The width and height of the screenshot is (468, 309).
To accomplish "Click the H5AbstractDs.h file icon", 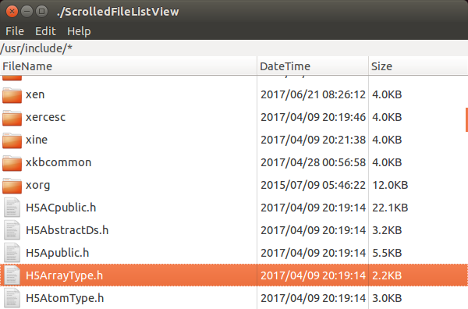I will point(12,230).
